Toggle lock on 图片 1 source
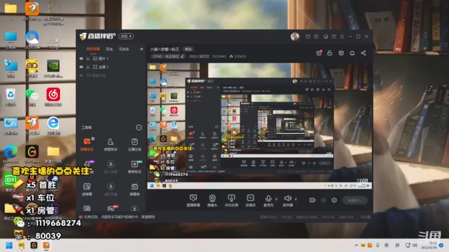This screenshot has width=449, height=252. tap(88, 59)
